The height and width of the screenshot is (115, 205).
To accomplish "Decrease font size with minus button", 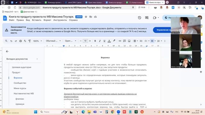I will pos(80,41).
